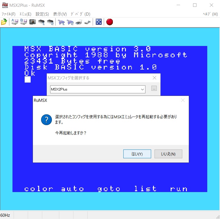This screenshot has height=219, width=220.
Task: Close the MSXコンフィグを選択する dialog
Action: pos(154,78)
